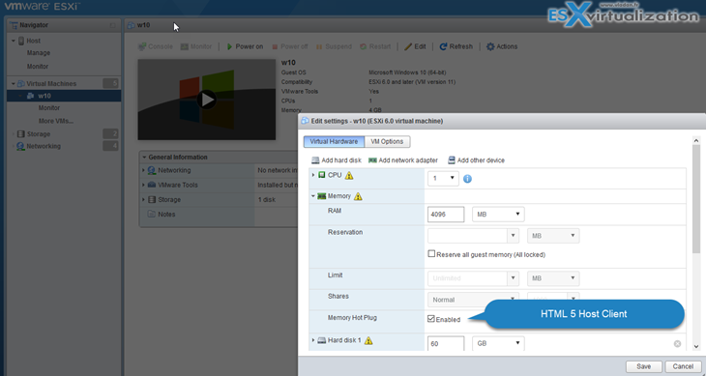Click the dialog scroll up arrow
The width and height of the screenshot is (706, 376).
(696, 141)
